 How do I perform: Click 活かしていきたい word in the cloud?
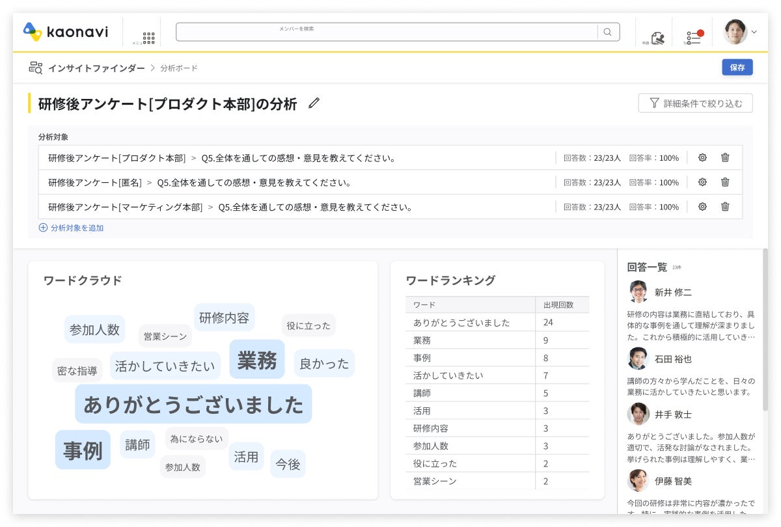click(165, 366)
